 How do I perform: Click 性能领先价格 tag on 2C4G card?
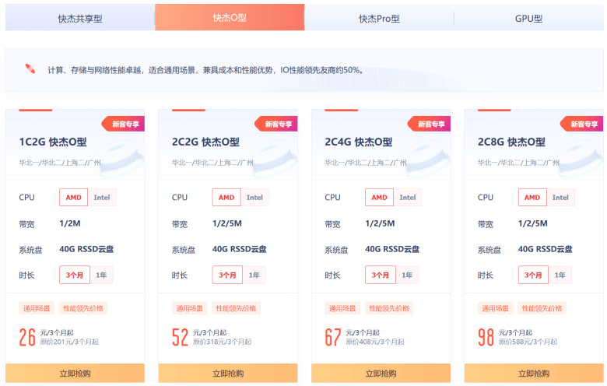pos(389,308)
